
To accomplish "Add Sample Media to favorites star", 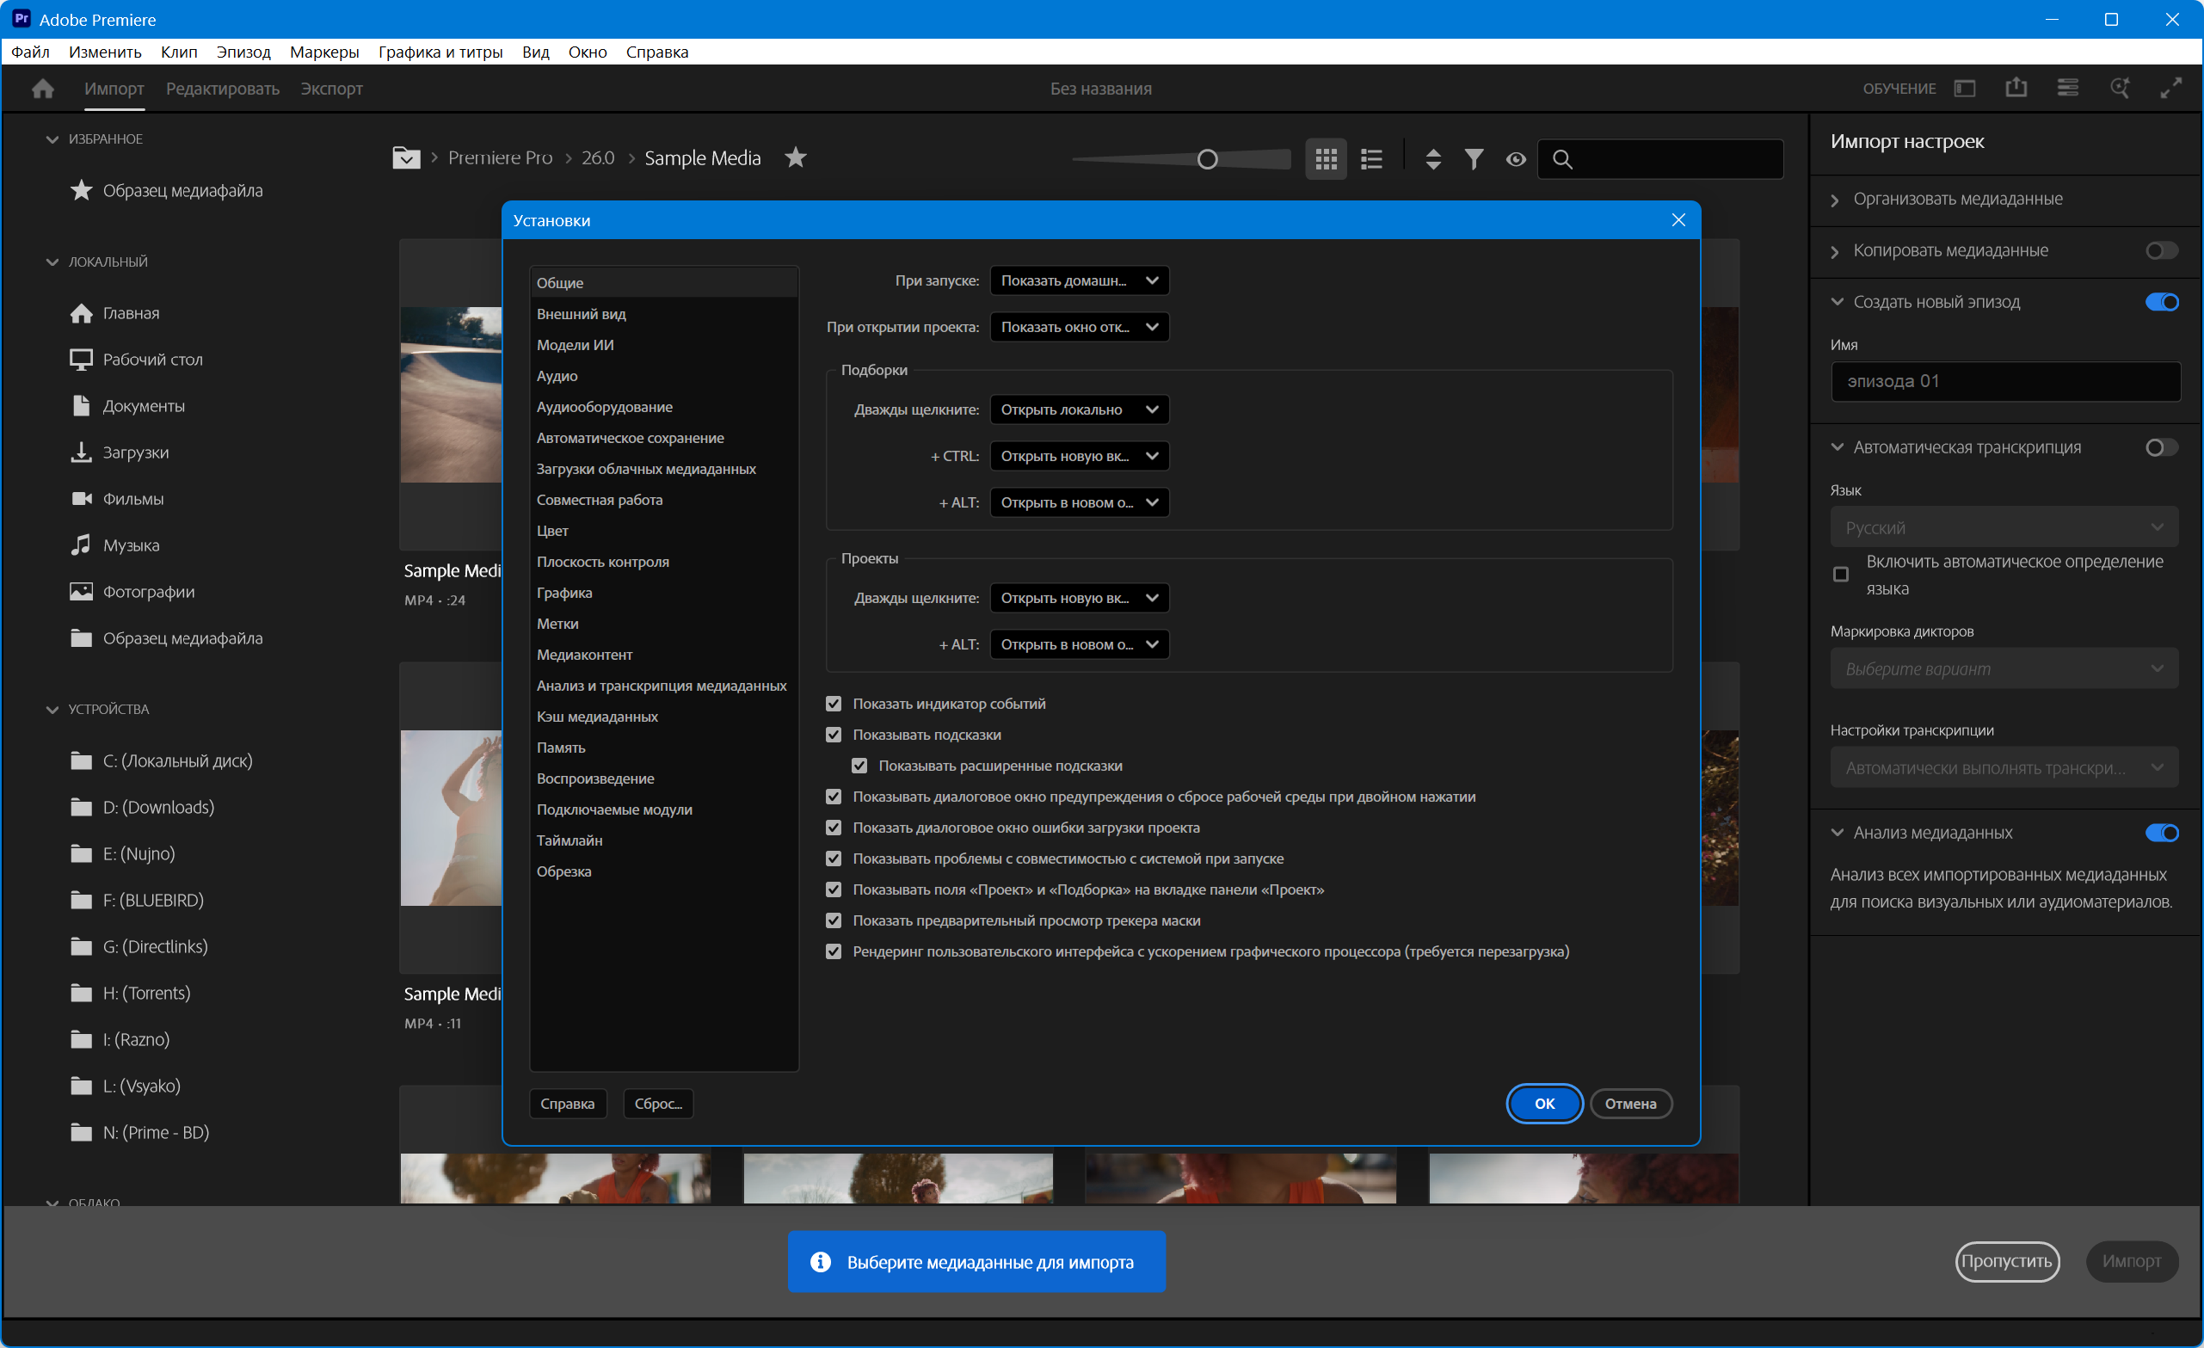I will point(795,157).
